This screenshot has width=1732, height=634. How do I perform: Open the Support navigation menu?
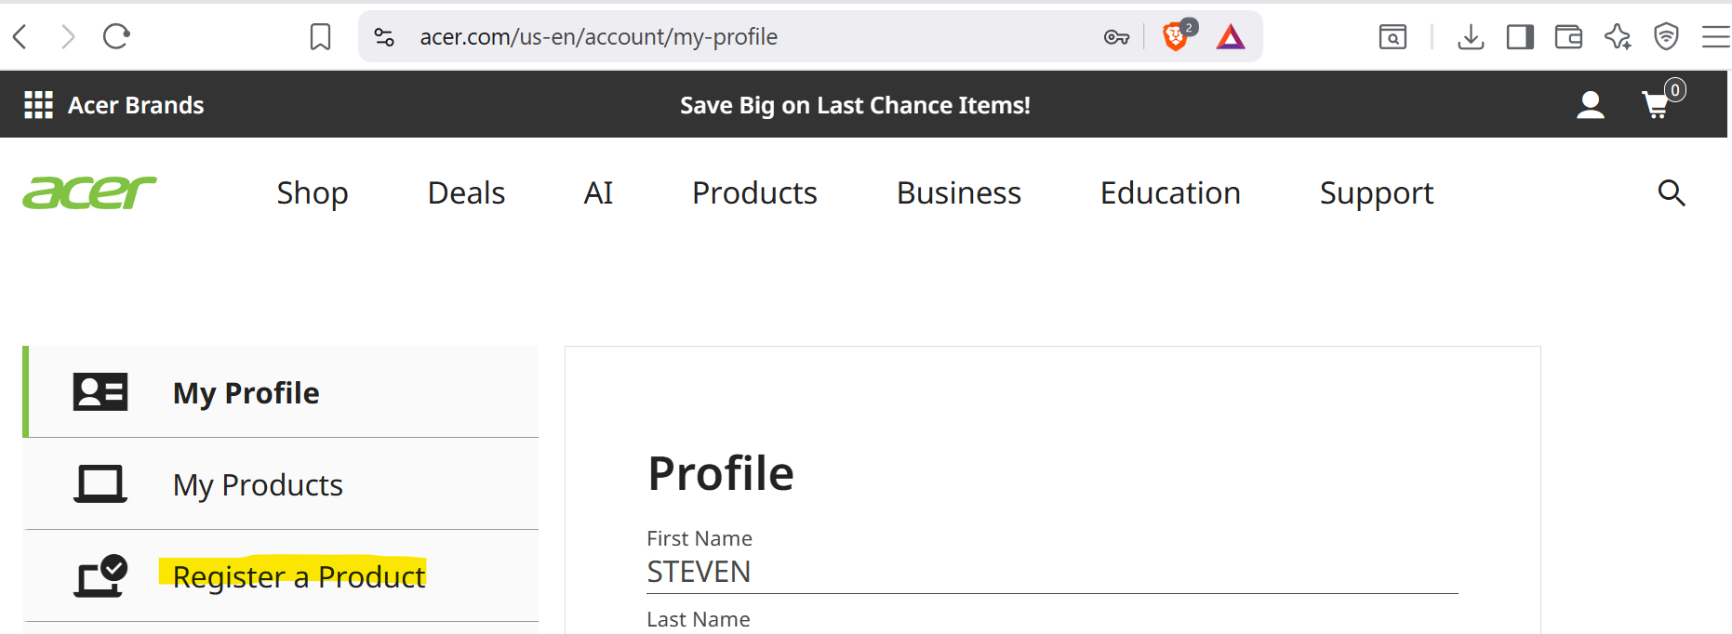tap(1377, 192)
